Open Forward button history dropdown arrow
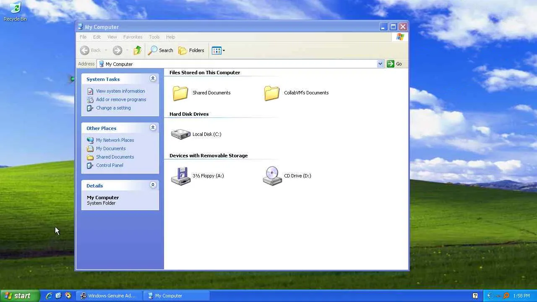Image resolution: width=537 pixels, height=302 pixels. point(127,50)
